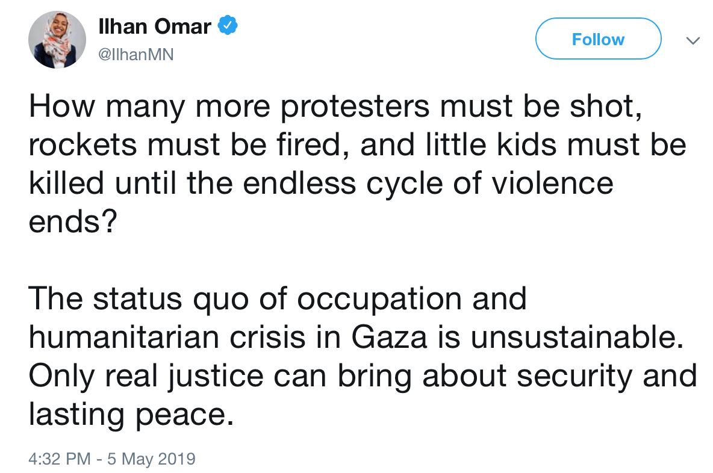Open the 4:32 PM tweet timestamp
The width and height of the screenshot is (713, 473).
click(59, 459)
